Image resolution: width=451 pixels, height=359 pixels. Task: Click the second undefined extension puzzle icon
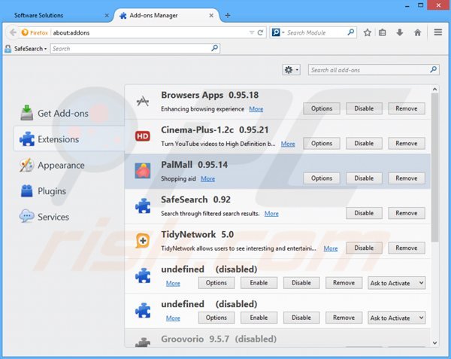143,310
